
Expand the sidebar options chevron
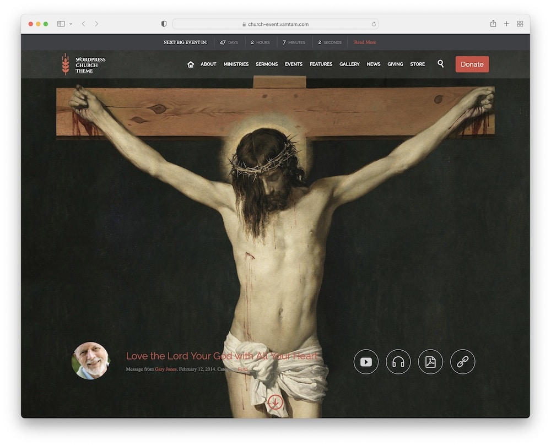[71, 24]
